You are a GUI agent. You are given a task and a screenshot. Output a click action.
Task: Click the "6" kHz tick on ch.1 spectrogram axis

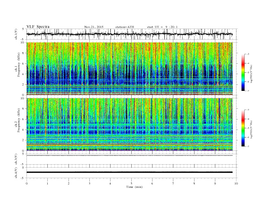coord(23,64)
